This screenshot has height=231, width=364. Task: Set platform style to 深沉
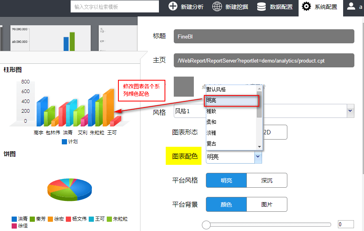click(267, 180)
